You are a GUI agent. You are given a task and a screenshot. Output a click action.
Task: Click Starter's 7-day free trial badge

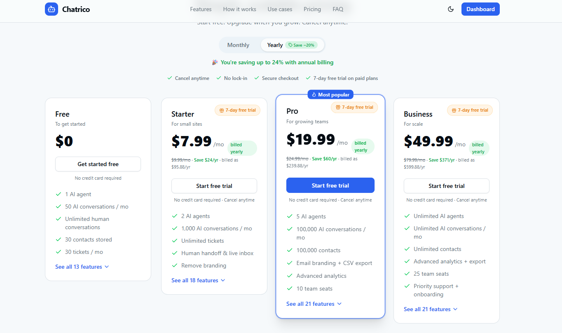(237, 110)
